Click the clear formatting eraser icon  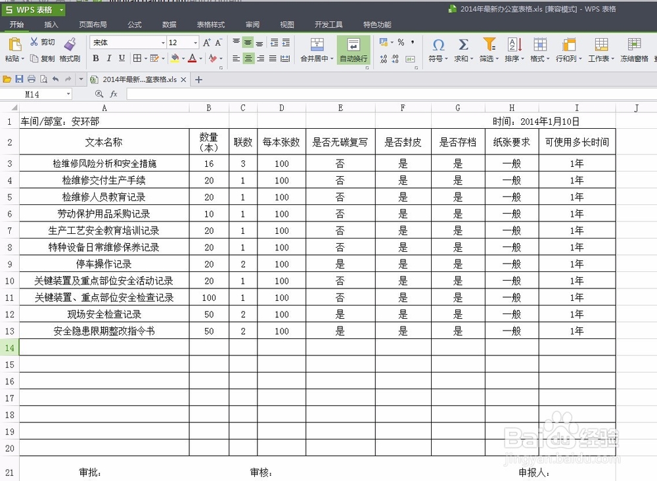213,58
